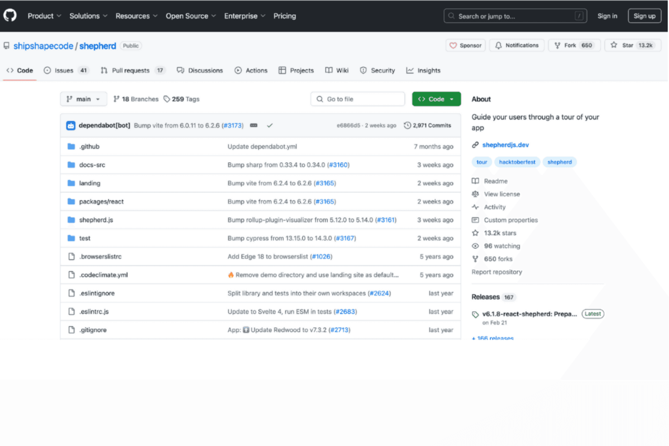Click the Sign up button
Viewport: 669px width, 446px height.
coord(644,16)
